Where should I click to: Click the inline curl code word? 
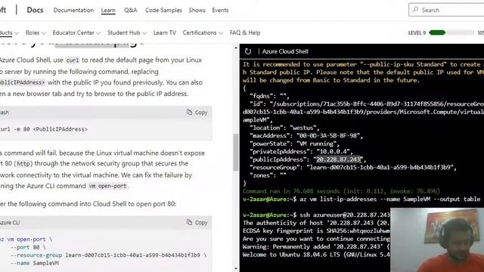pos(73,60)
